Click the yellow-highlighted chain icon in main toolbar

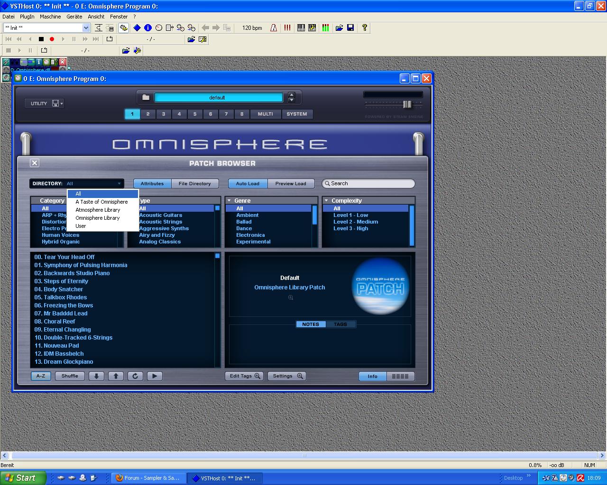123,28
